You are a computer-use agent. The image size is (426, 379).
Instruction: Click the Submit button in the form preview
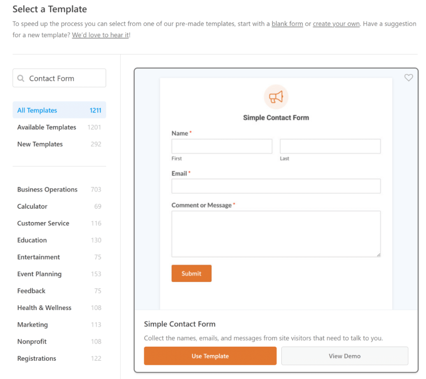coord(191,273)
